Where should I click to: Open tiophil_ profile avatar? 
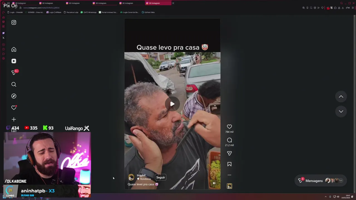[131, 177]
